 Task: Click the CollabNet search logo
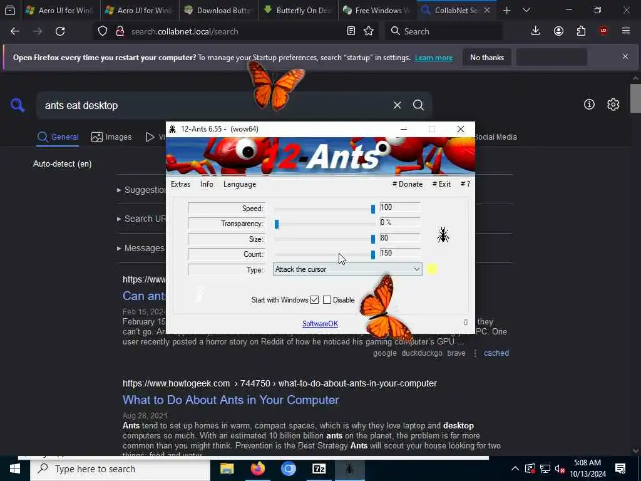(x=18, y=105)
